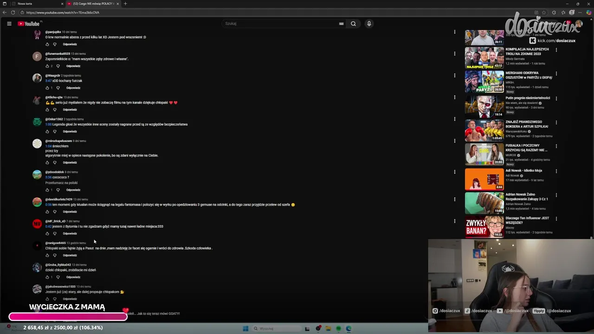Open the Putin pragnie nieśmiertelności video thumbnail

point(484,106)
